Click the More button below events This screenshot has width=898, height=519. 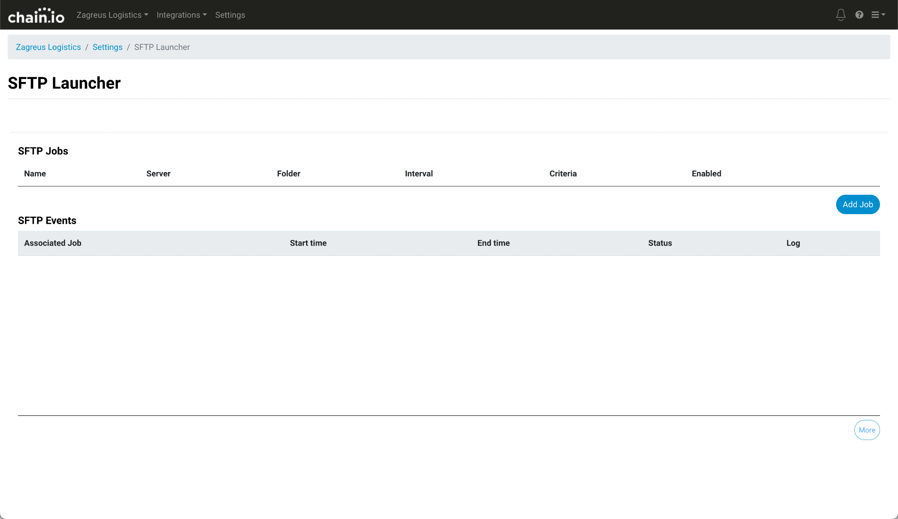tap(866, 430)
